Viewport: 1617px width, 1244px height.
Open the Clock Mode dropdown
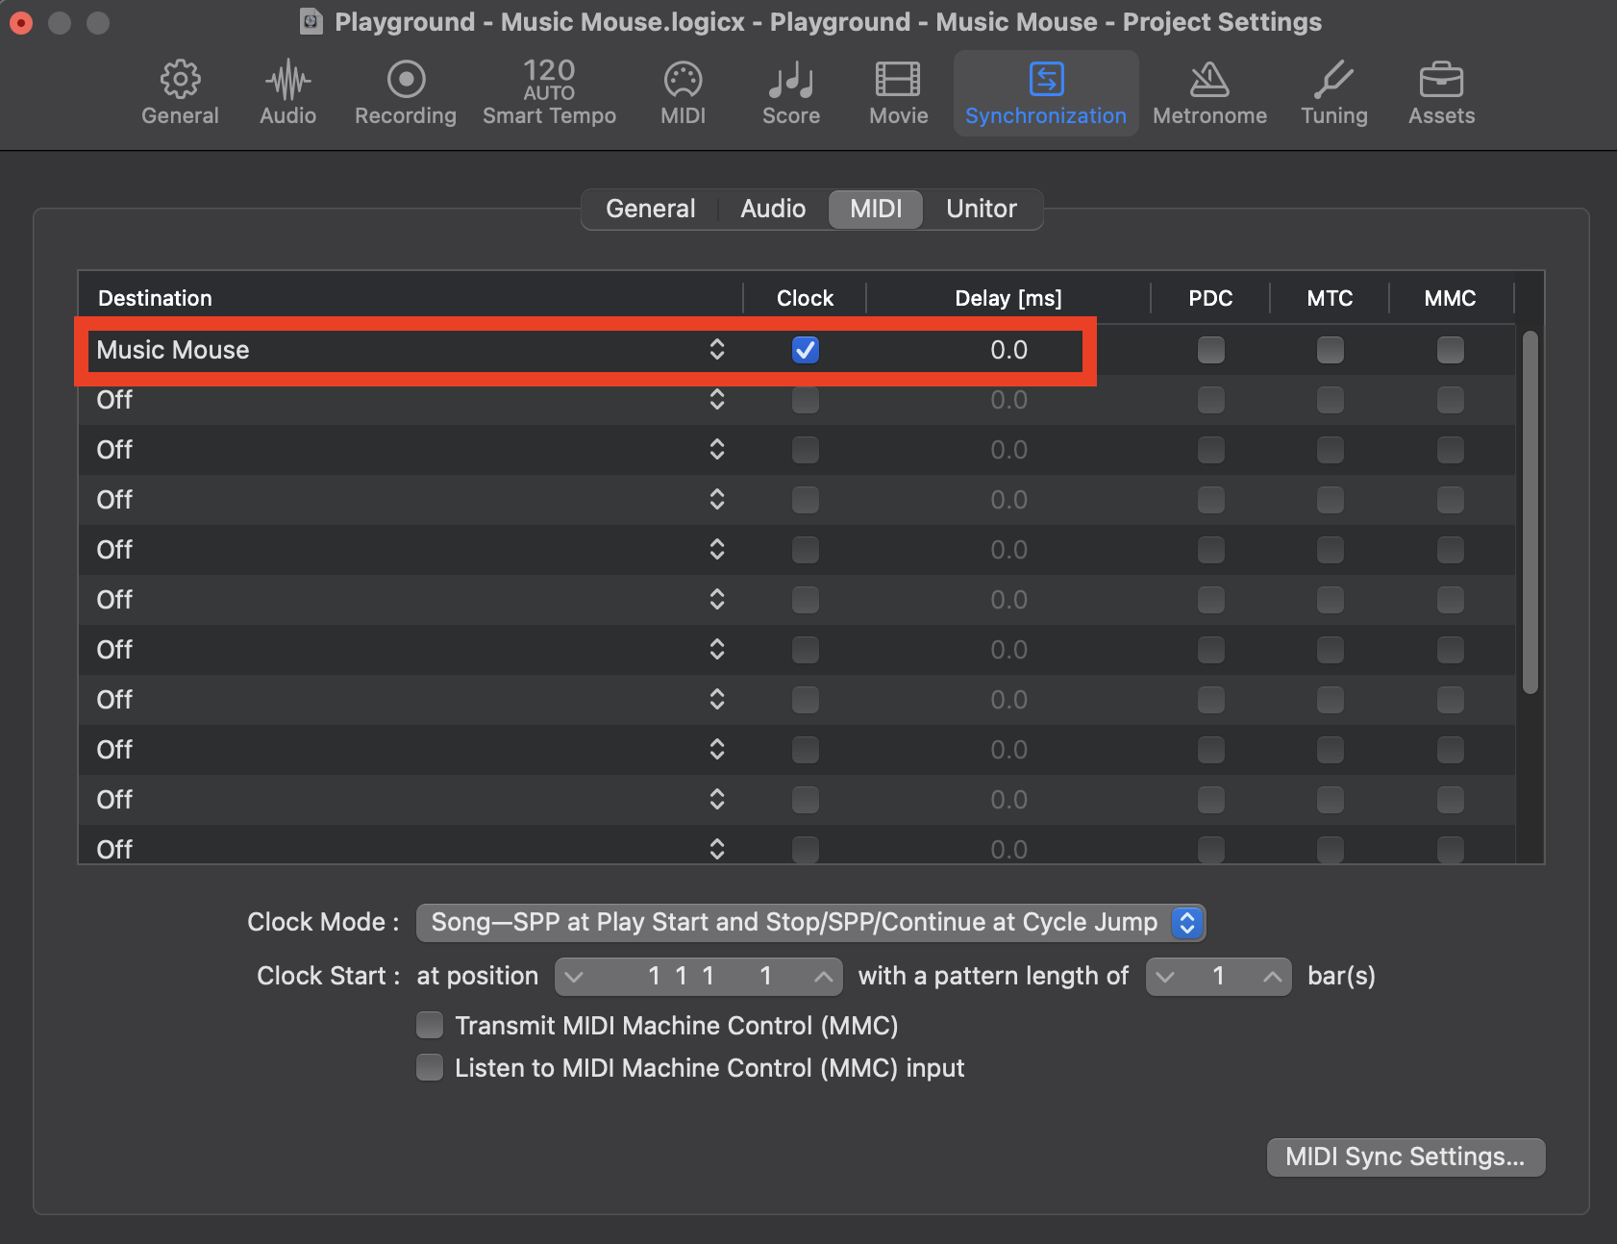tap(809, 923)
